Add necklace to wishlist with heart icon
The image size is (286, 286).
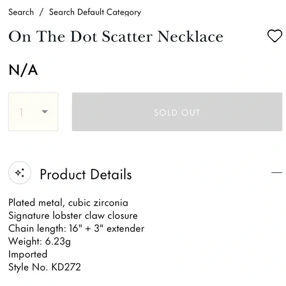275,36
